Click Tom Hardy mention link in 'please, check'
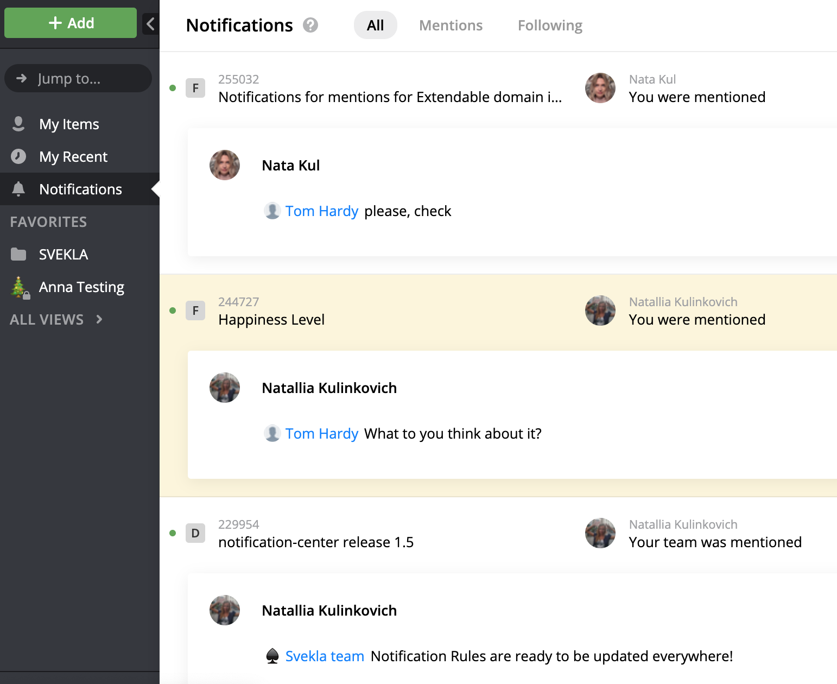The width and height of the screenshot is (837, 684). [321, 211]
